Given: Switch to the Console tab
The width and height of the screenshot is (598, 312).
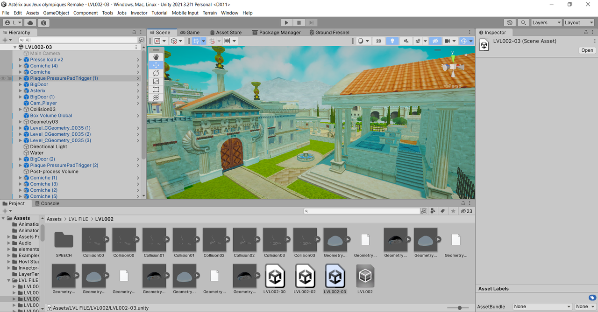Looking at the screenshot, I should pos(46,203).
